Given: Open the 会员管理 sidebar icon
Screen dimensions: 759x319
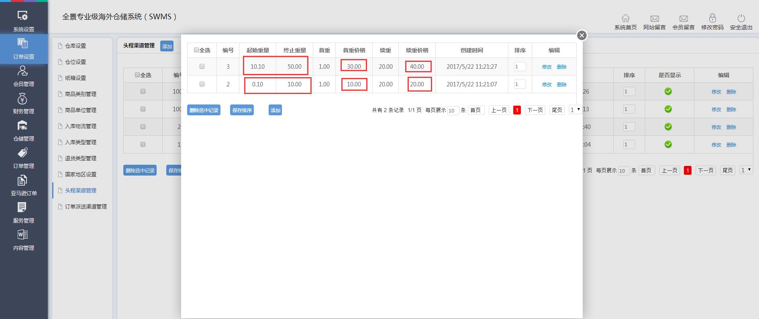Looking at the screenshot, I should tap(23, 71).
